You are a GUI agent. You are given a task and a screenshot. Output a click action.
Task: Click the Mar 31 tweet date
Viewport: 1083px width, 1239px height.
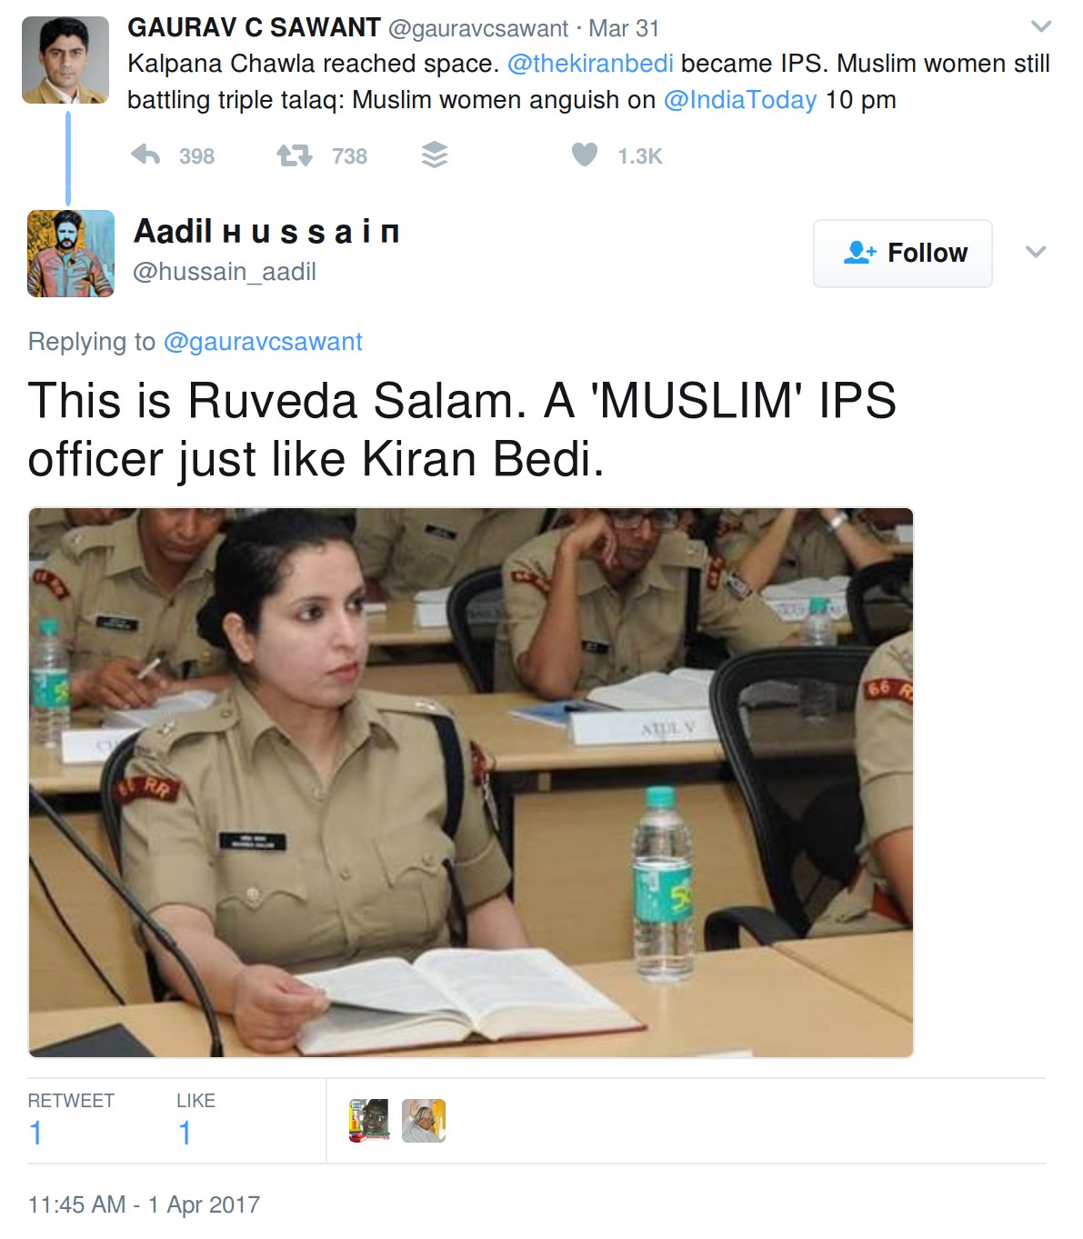pyautogui.click(x=624, y=28)
